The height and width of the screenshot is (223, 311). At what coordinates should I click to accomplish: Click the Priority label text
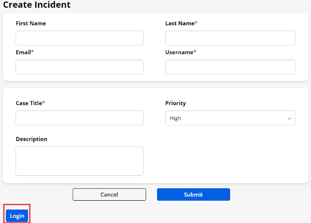[x=175, y=103]
